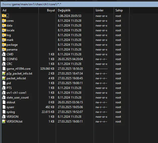This screenshot has width=158, height=143.
Task: Select the log folder name
Action: (x=9, y=35)
